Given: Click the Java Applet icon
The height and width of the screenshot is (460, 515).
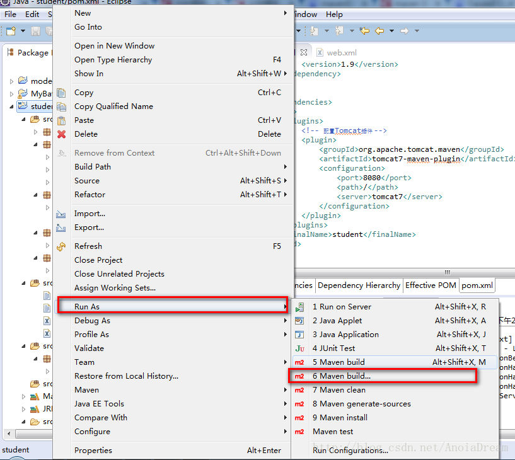Looking at the screenshot, I should pos(299,321).
